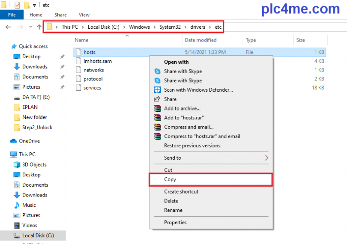Click the Quick access star icon
Viewport: 347px width, 244px height.
(14, 47)
